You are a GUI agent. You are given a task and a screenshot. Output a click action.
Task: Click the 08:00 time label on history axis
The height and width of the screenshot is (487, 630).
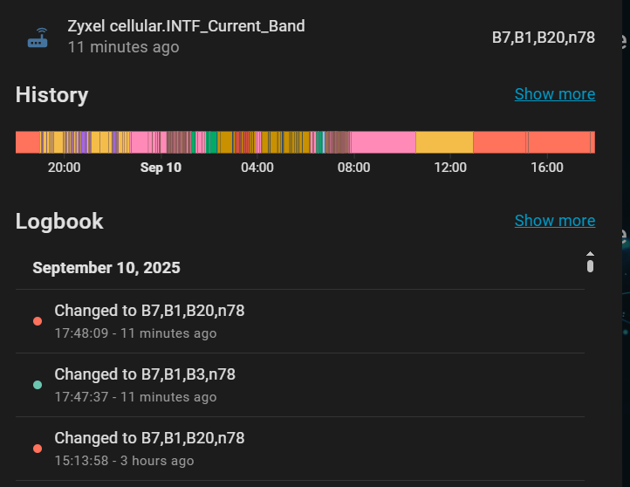pyautogui.click(x=353, y=168)
